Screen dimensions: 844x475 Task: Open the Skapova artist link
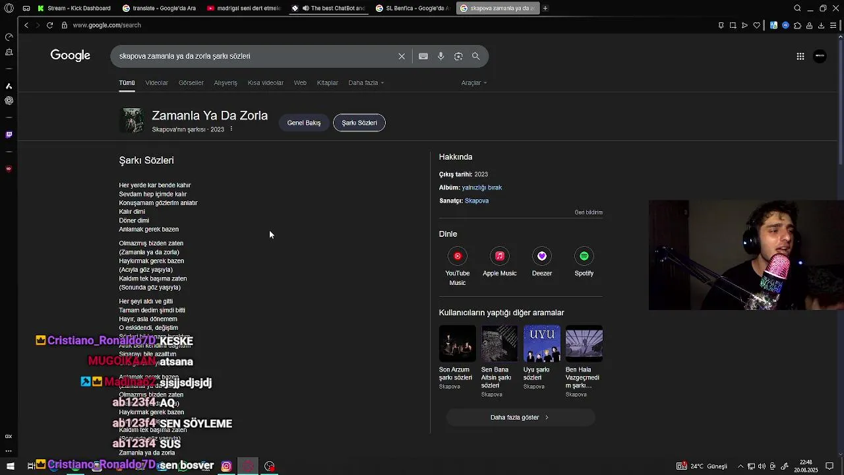coord(477,201)
